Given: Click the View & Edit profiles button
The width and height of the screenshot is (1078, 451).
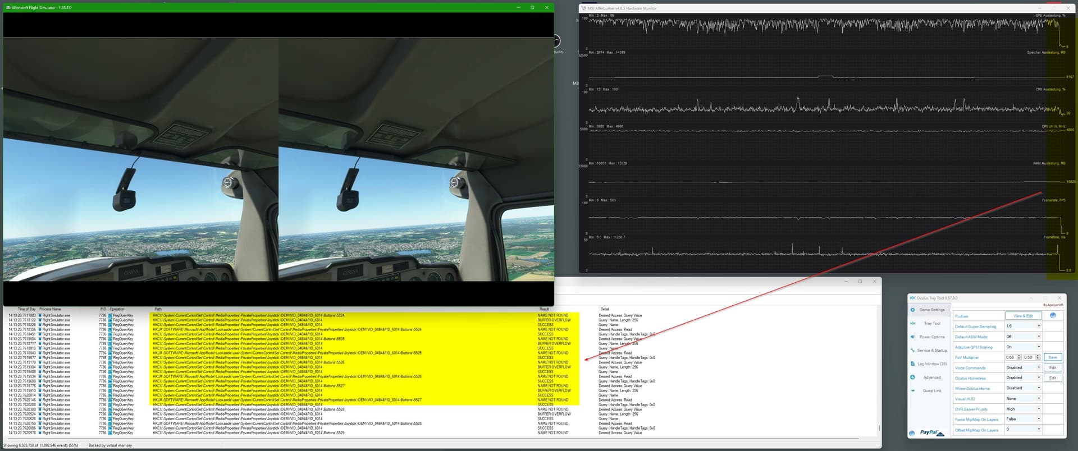Looking at the screenshot, I should coord(1023,316).
